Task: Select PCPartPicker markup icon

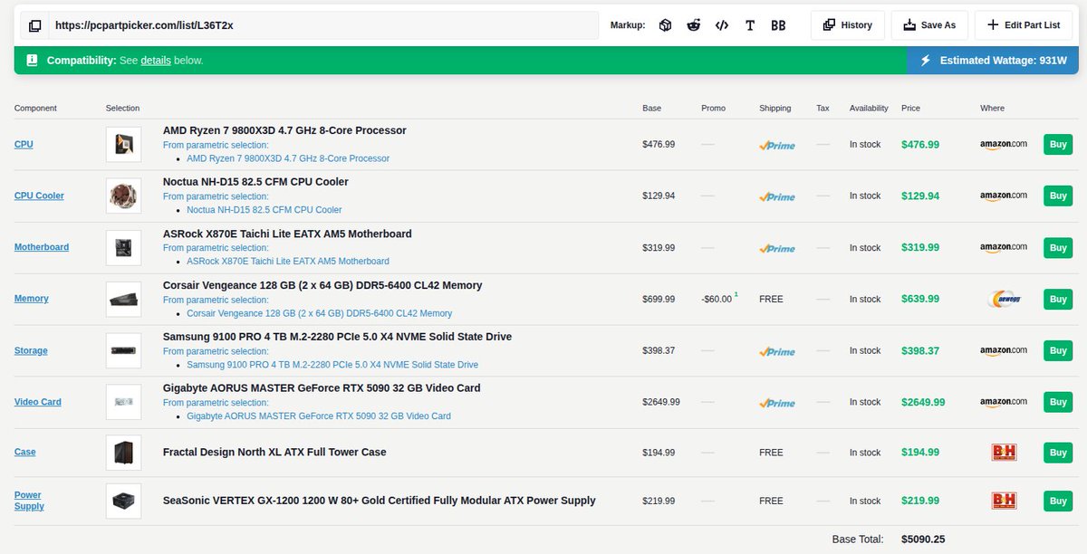Action: (x=665, y=25)
